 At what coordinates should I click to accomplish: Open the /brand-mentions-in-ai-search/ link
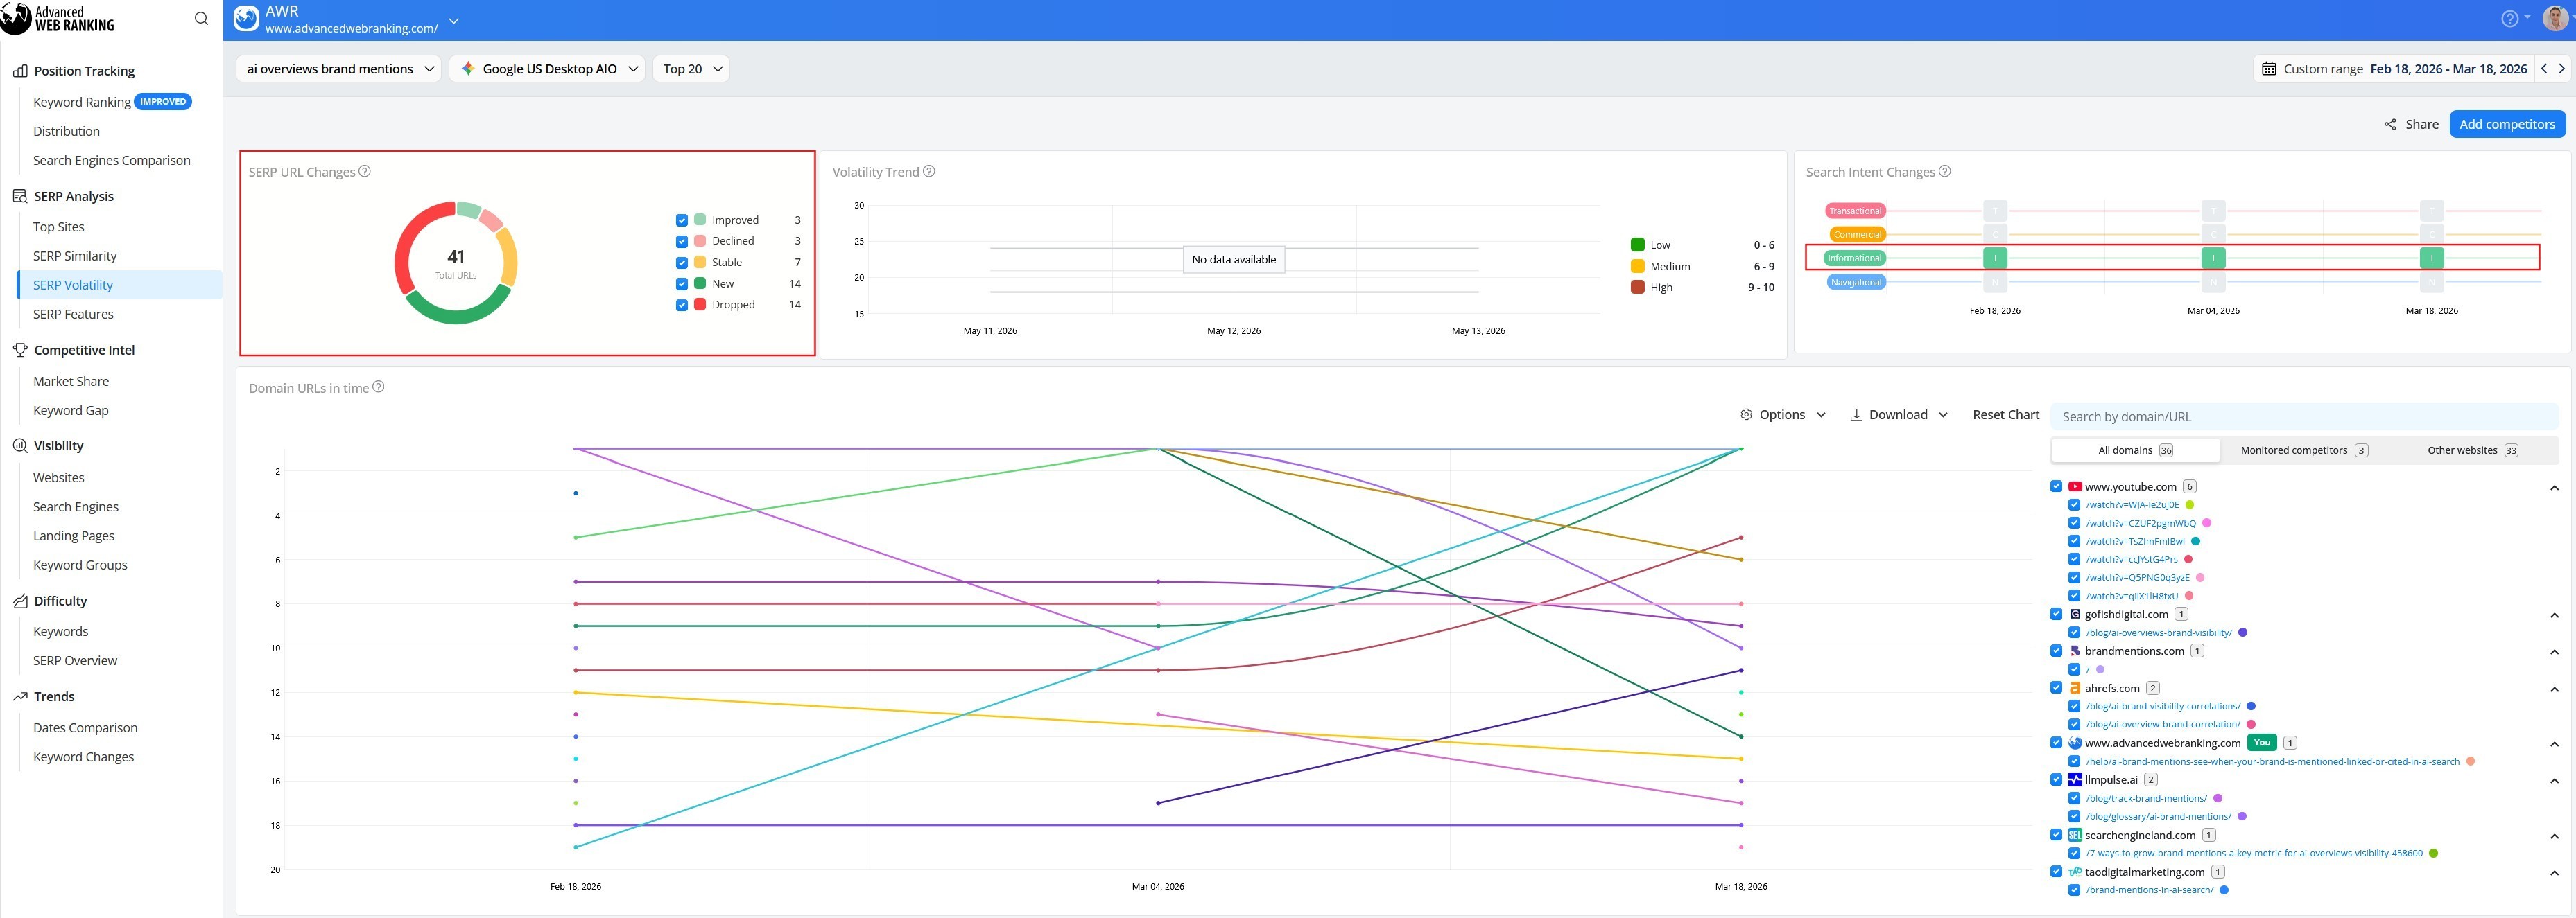2149,890
